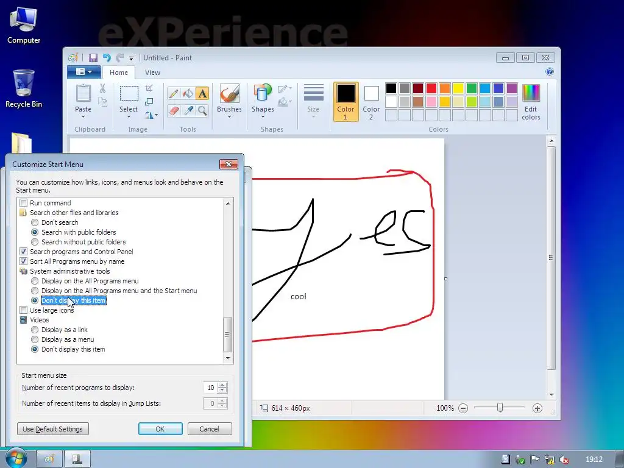Select Color 2 button in Paint
This screenshot has width=624, height=468.
pyautogui.click(x=371, y=102)
